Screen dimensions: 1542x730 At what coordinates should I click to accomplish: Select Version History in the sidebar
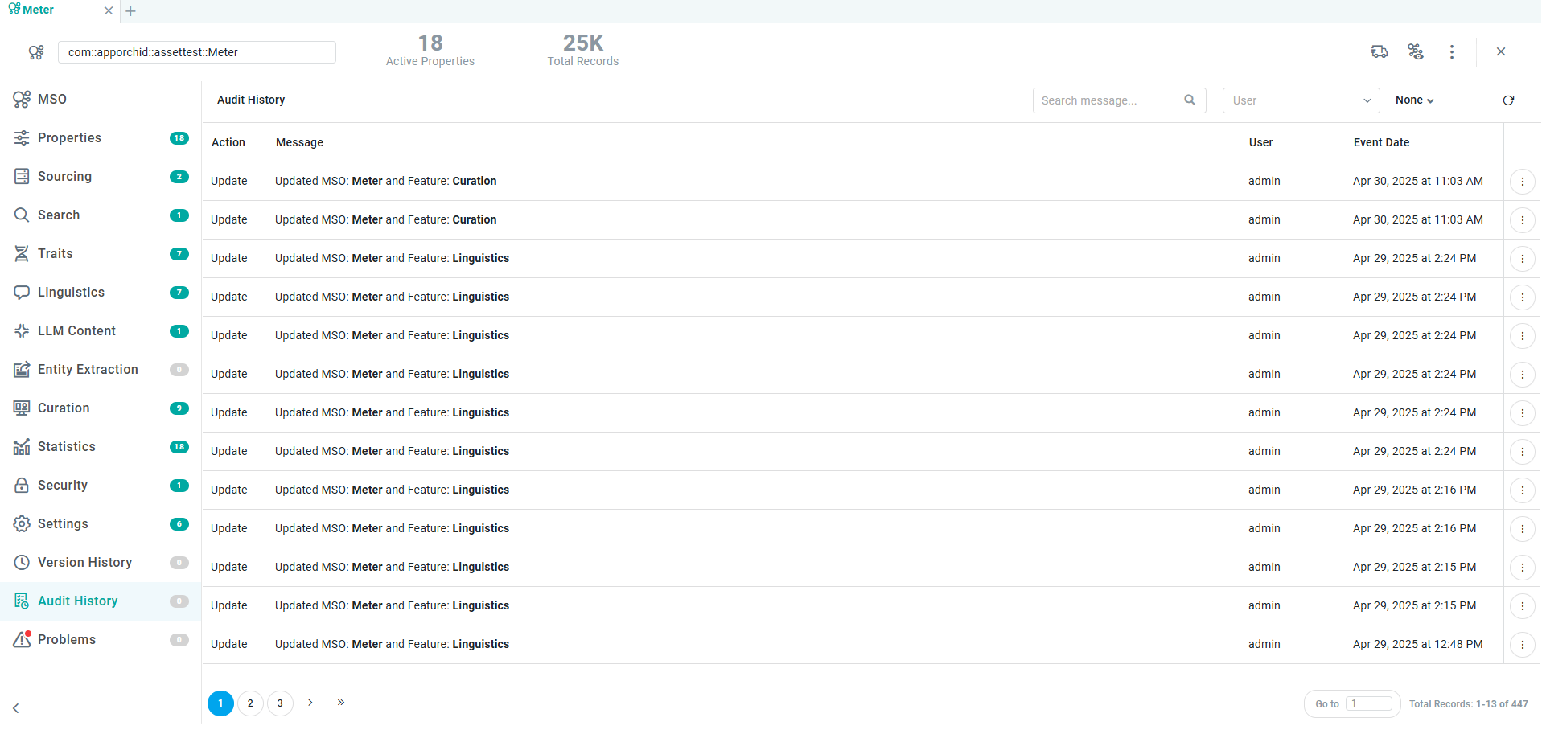pyautogui.click(x=84, y=563)
